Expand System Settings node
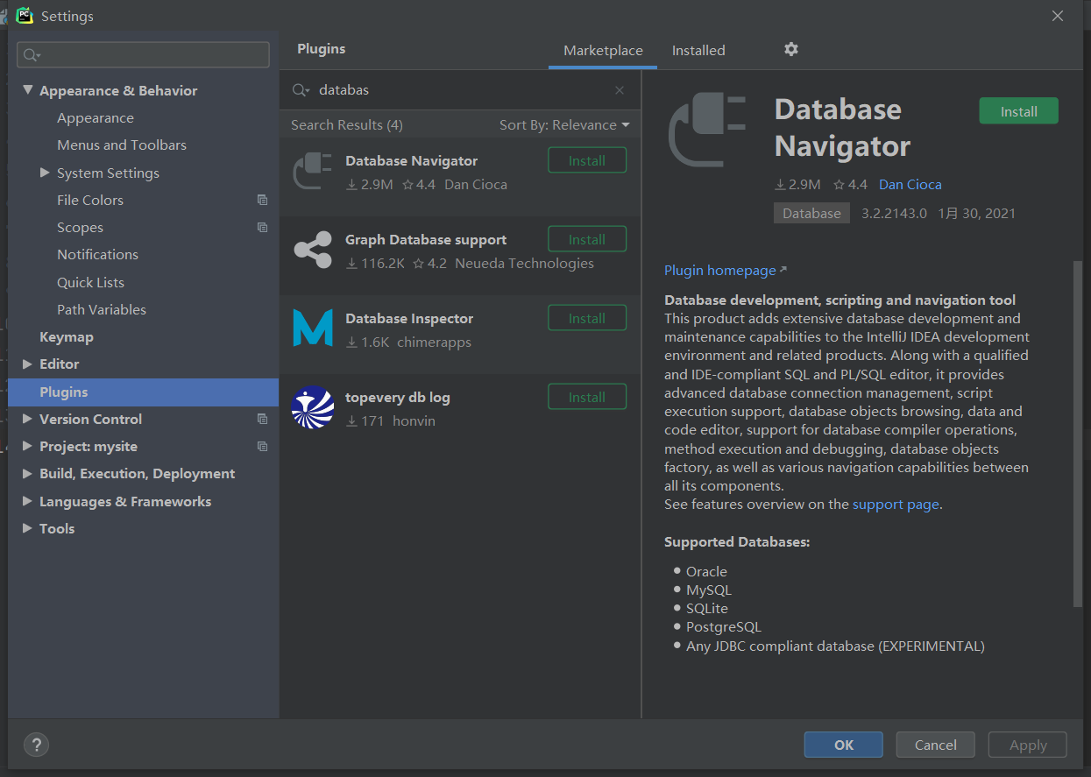 46,173
